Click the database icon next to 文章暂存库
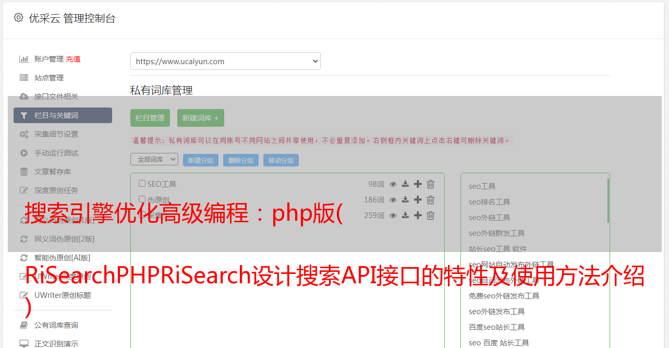This screenshot has height=348, width=669. [x=24, y=172]
